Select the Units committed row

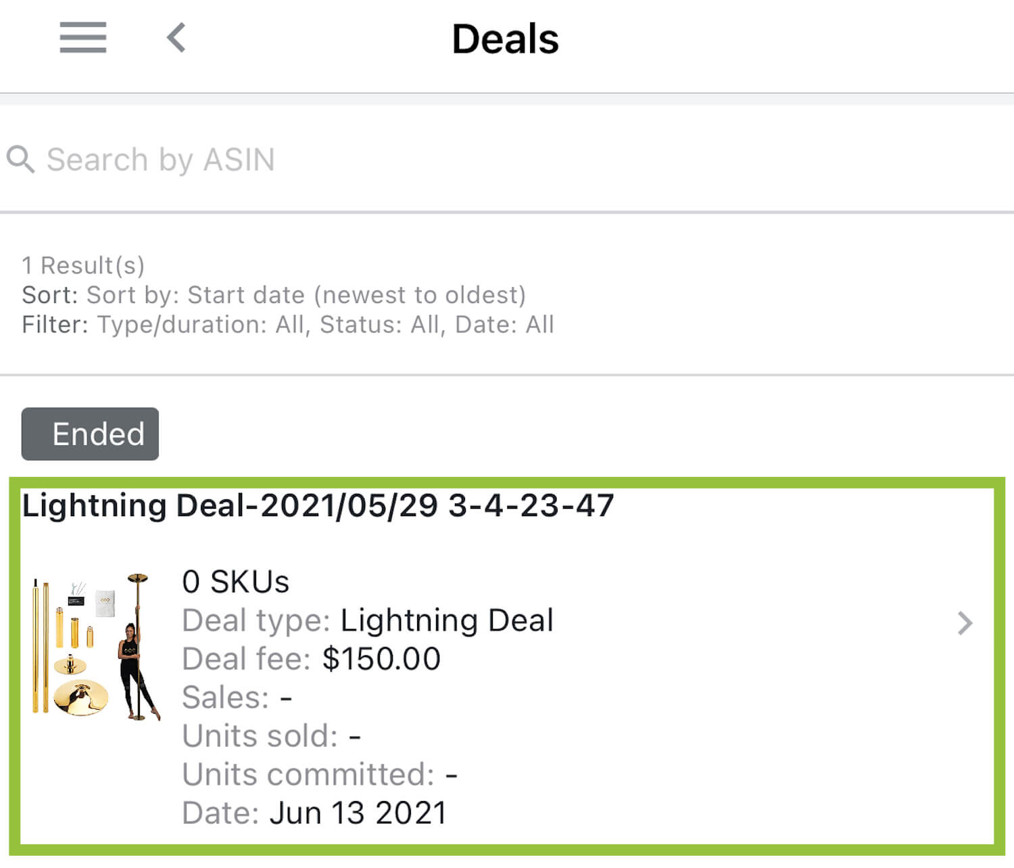pyautogui.click(x=319, y=775)
